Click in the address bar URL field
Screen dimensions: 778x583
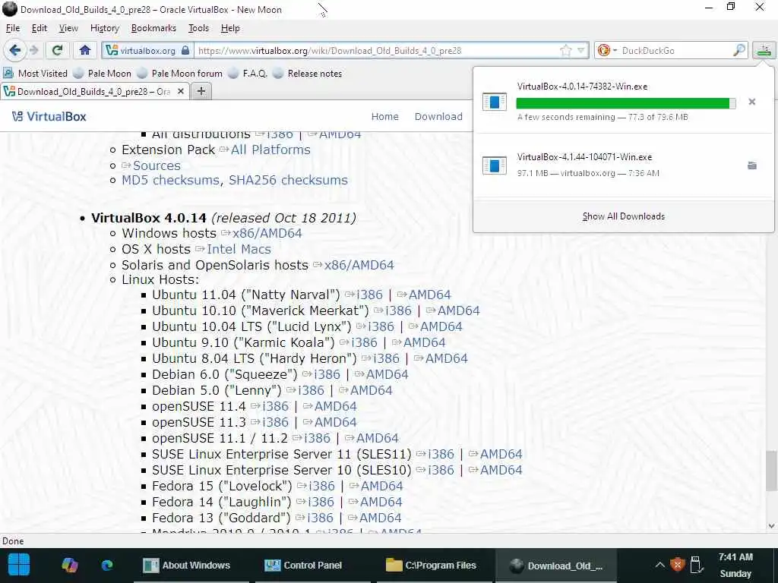375,51
